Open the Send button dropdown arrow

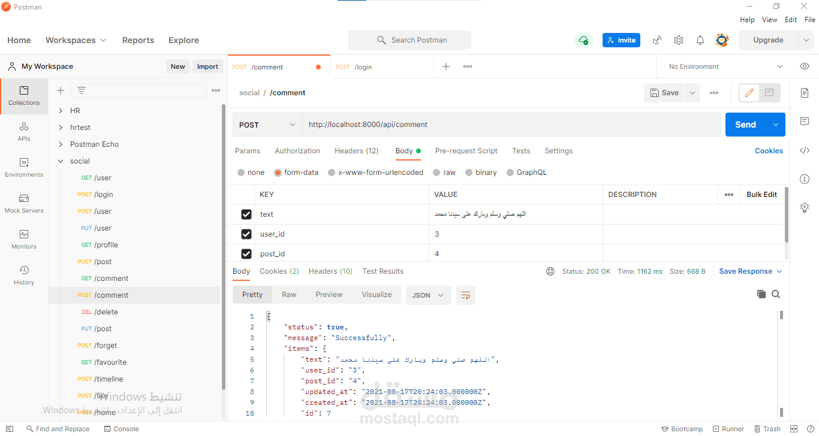tap(776, 125)
